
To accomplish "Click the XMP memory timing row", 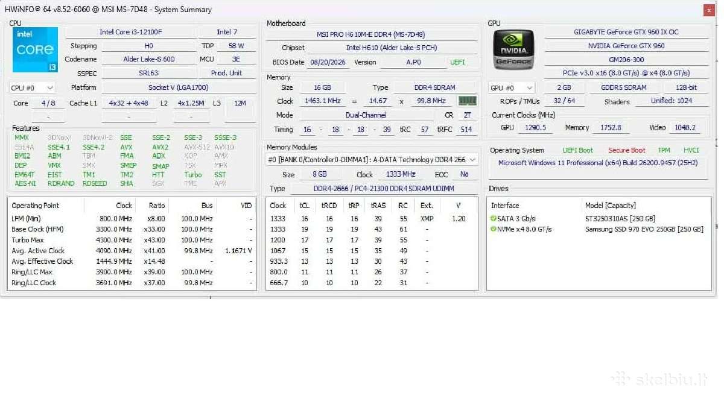I will click(x=372, y=218).
